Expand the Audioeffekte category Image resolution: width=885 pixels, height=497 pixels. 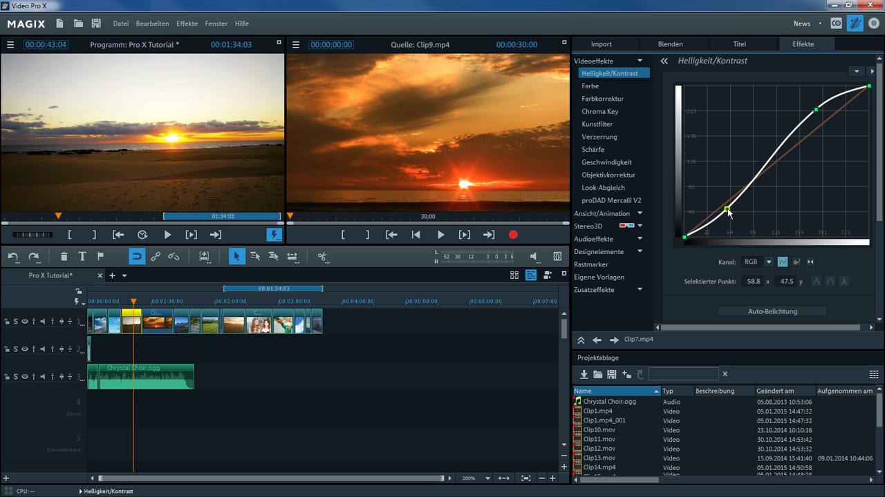(640, 239)
